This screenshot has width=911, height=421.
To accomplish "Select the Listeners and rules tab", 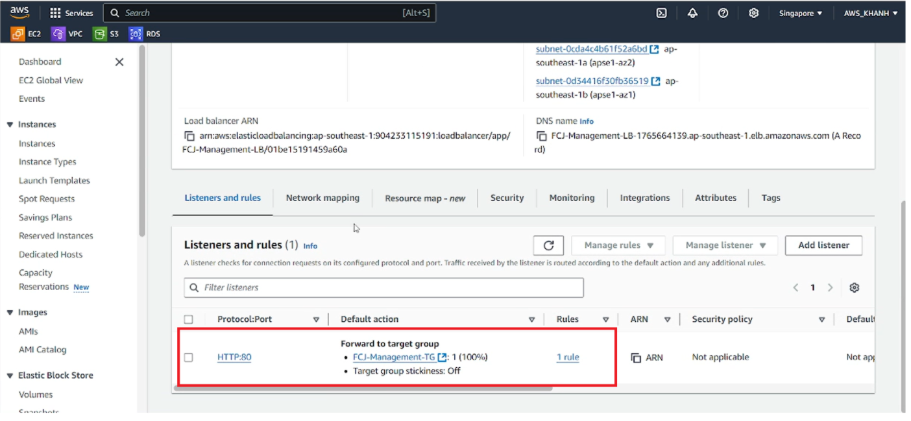I will point(223,198).
